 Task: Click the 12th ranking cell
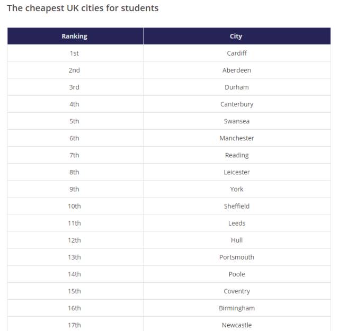tap(74, 240)
